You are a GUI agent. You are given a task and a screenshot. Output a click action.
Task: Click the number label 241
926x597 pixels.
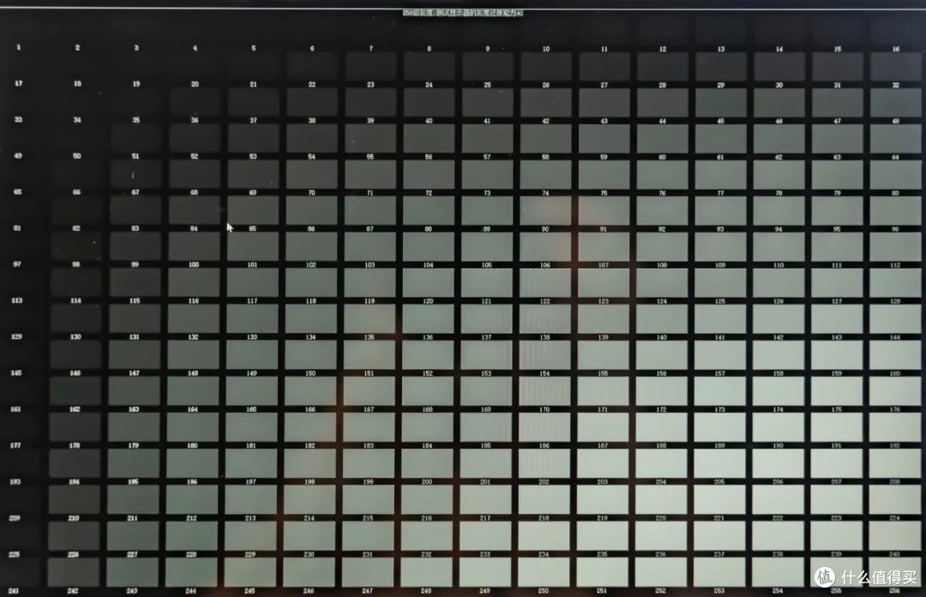coord(15,590)
